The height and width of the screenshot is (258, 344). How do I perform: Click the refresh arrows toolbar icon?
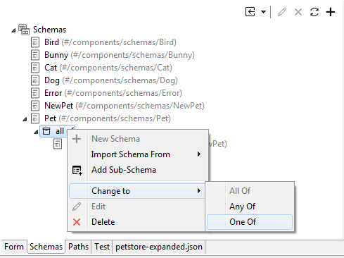click(x=314, y=12)
